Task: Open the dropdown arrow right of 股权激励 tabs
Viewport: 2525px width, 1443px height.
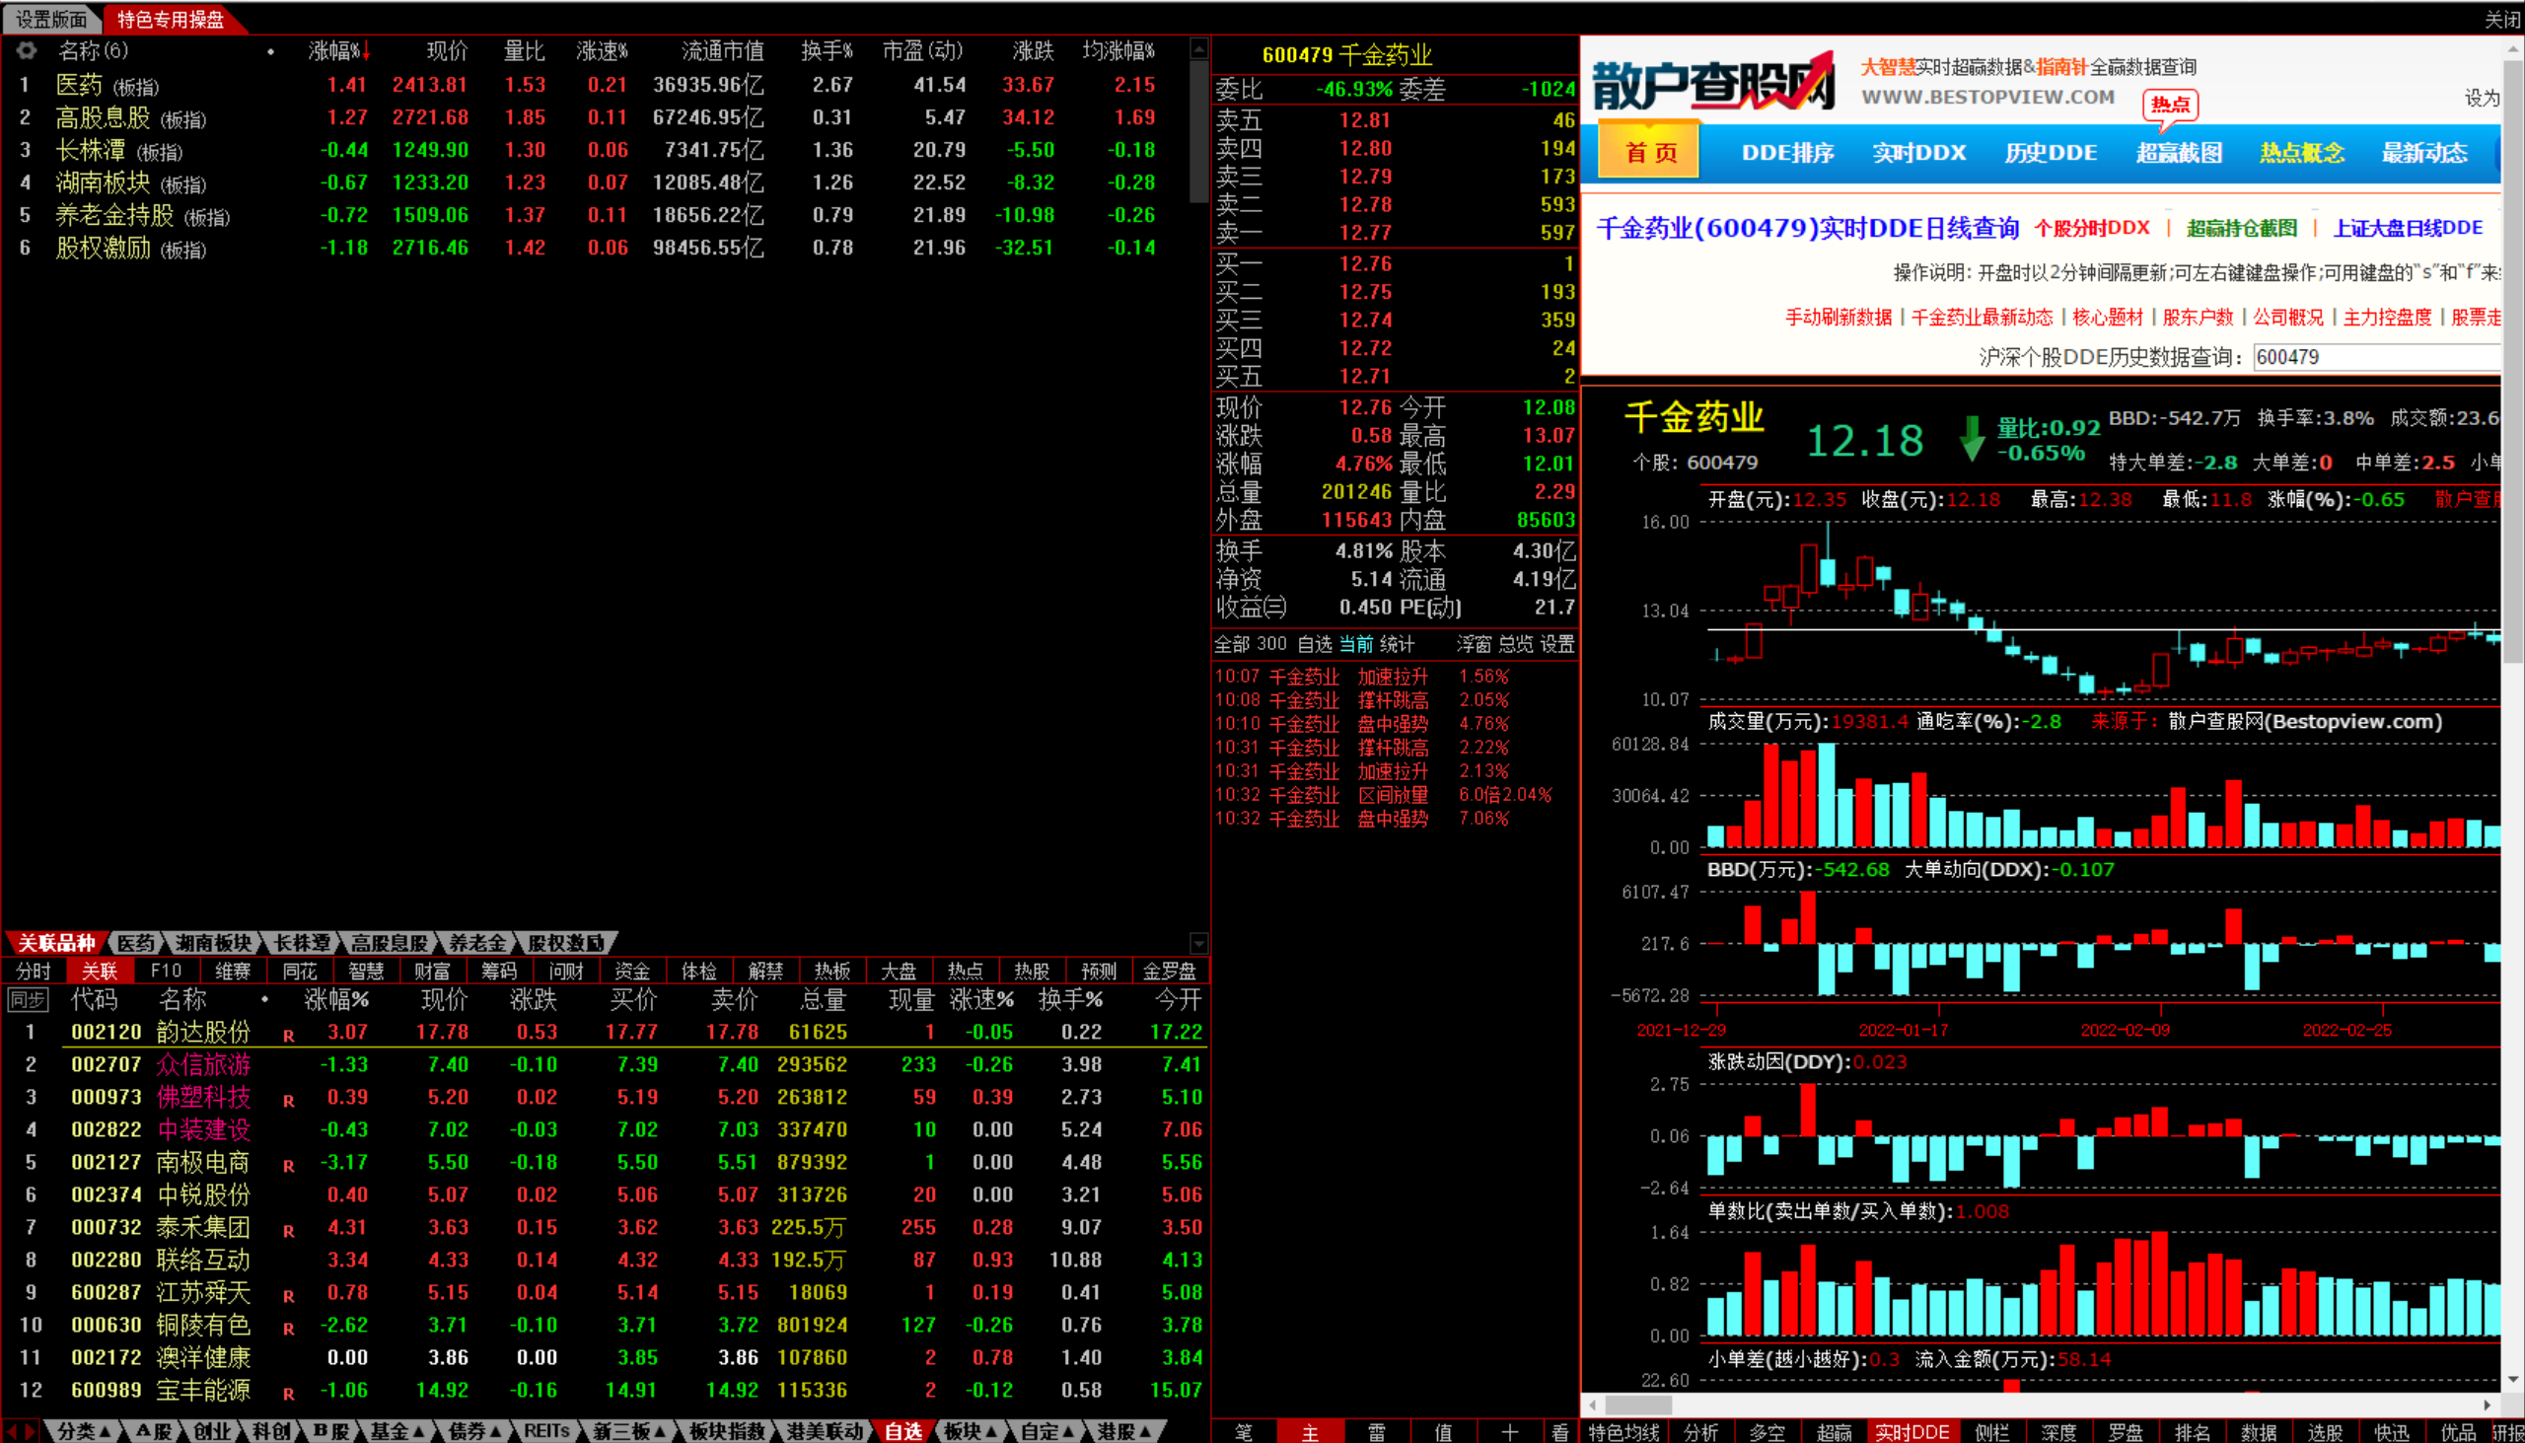Action: (x=1198, y=944)
